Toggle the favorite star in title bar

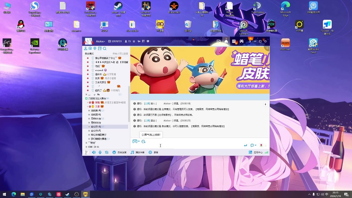point(134,41)
